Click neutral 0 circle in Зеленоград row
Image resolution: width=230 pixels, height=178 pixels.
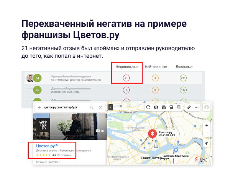pos(155,90)
